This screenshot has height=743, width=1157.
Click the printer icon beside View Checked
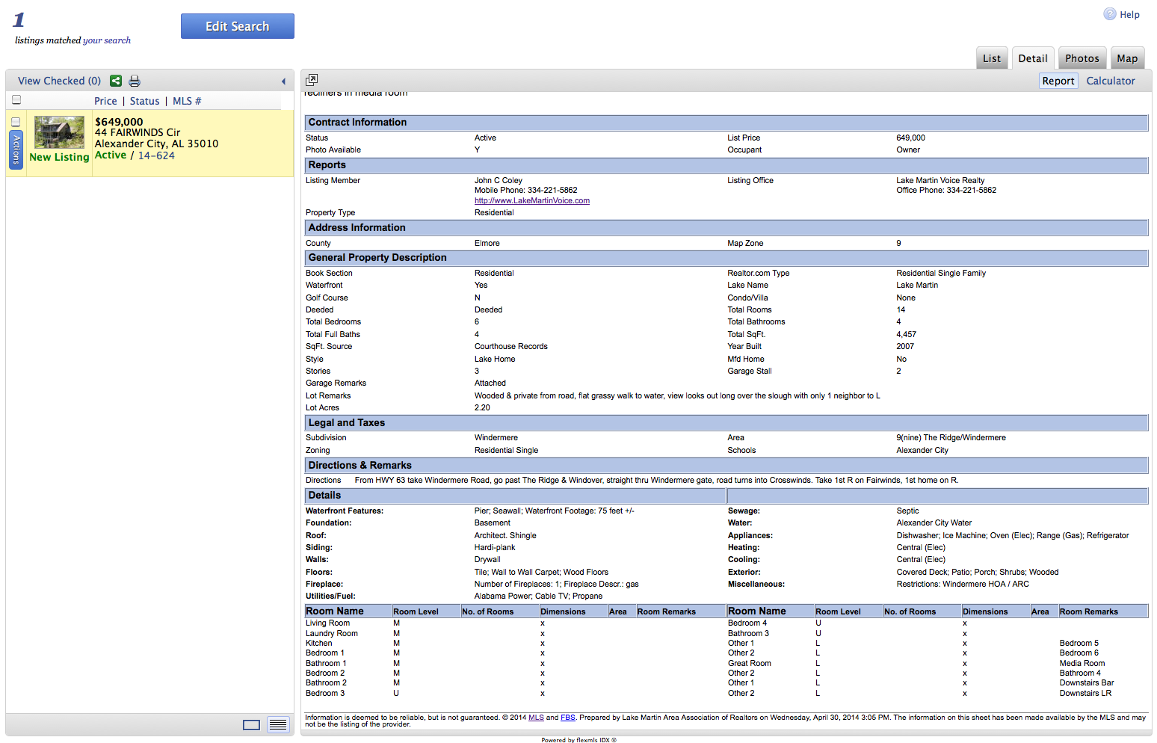135,81
